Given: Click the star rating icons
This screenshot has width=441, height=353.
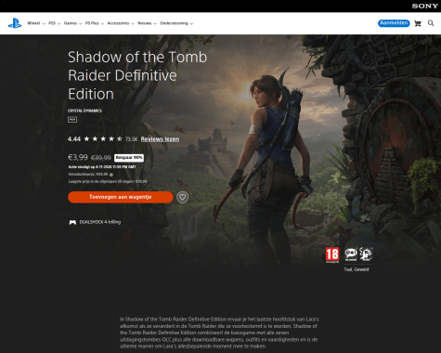Looking at the screenshot, I should coord(103,138).
